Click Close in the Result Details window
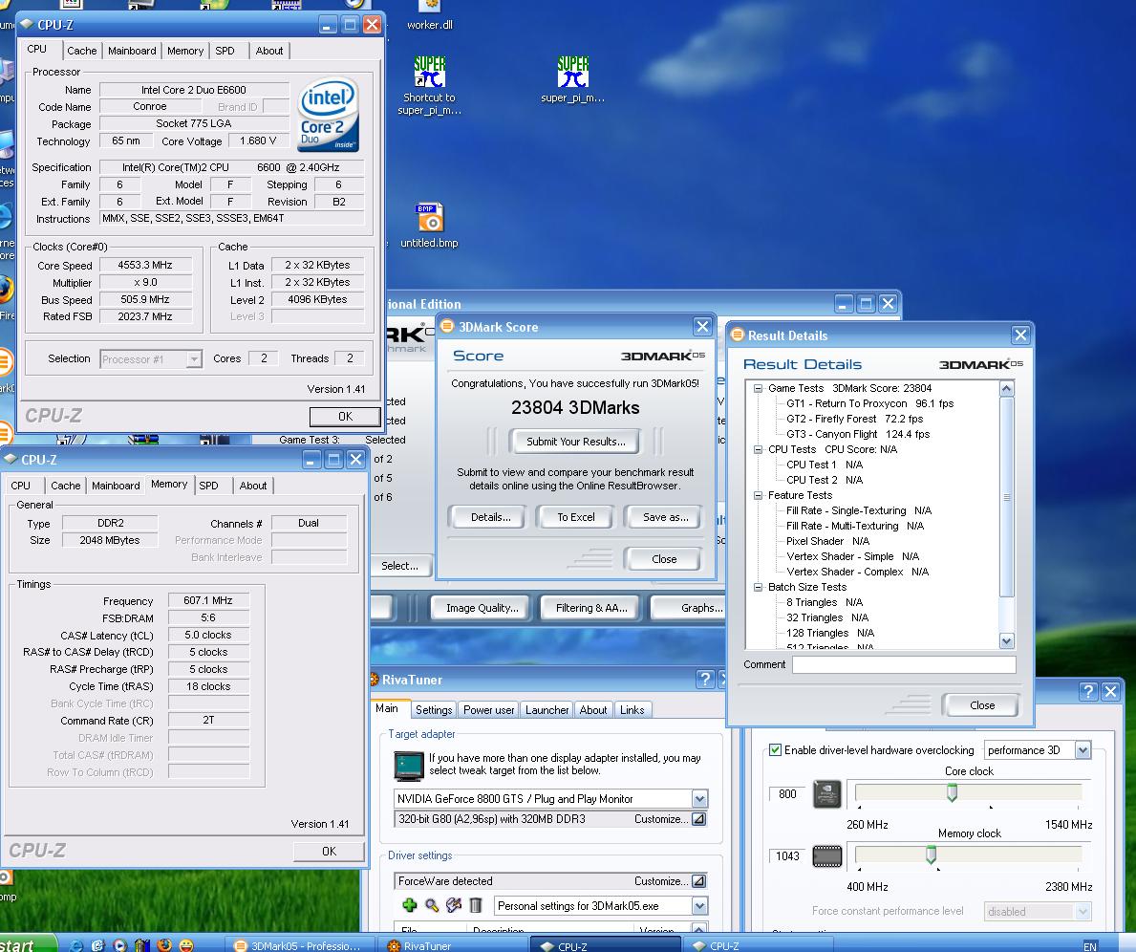The height and width of the screenshot is (952, 1136). coord(981,705)
